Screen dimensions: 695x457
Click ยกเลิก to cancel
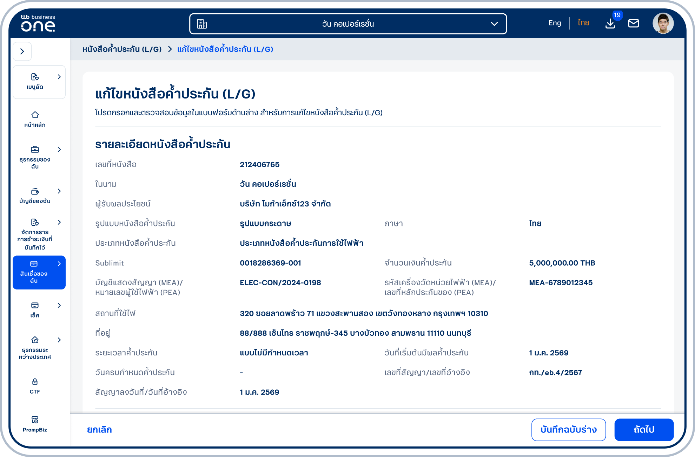coord(99,430)
